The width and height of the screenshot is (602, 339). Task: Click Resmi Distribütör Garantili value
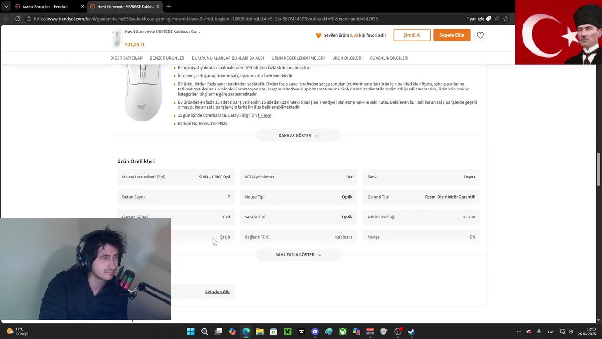coord(450,197)
